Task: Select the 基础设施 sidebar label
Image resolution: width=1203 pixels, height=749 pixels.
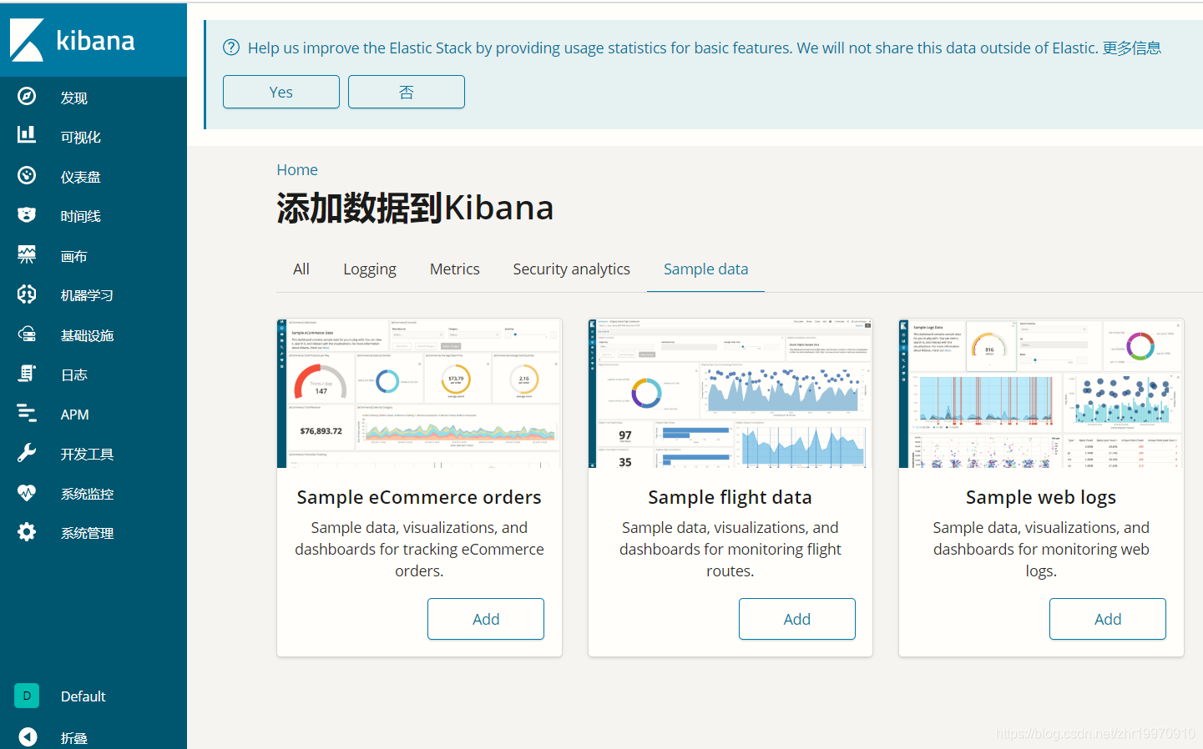Action: pyautogui.click(x=87, y=335)
